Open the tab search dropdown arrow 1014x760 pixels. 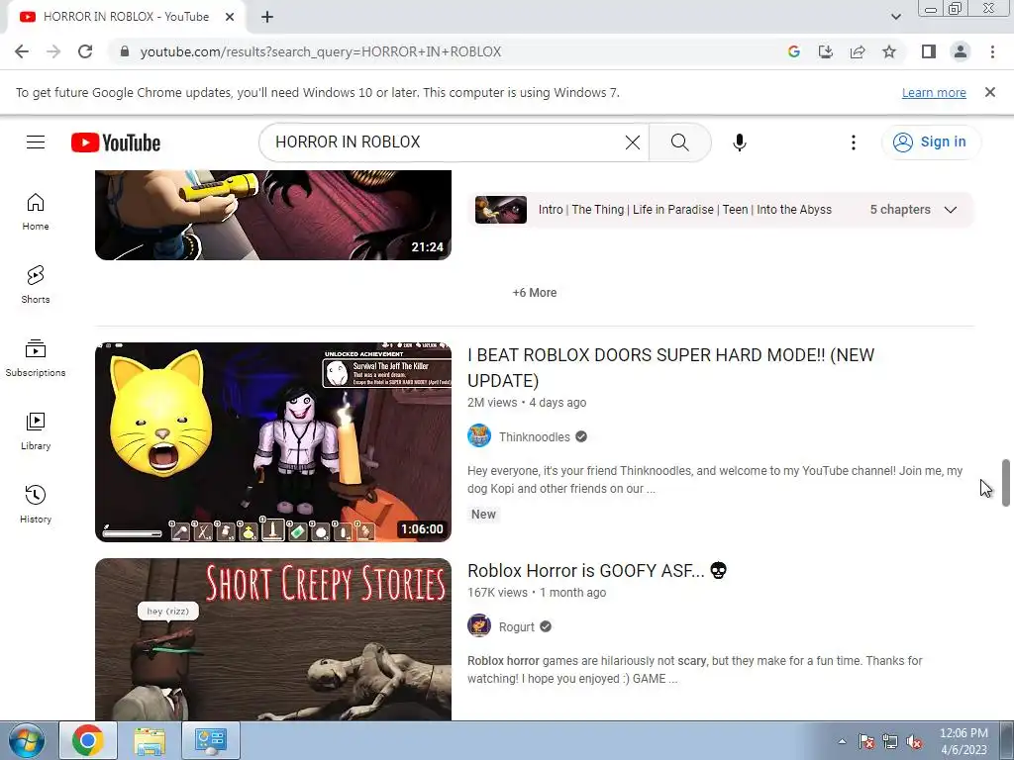click(x=895, y=17)
